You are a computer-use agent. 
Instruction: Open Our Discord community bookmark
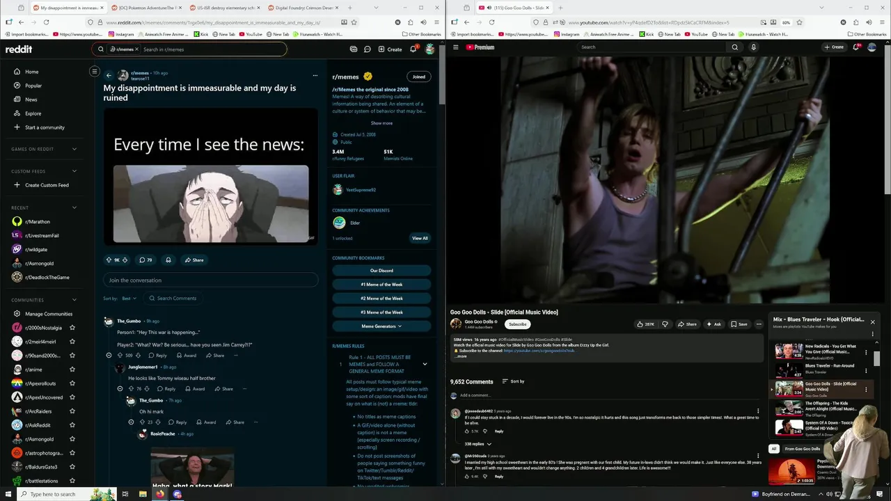[381, 271]
